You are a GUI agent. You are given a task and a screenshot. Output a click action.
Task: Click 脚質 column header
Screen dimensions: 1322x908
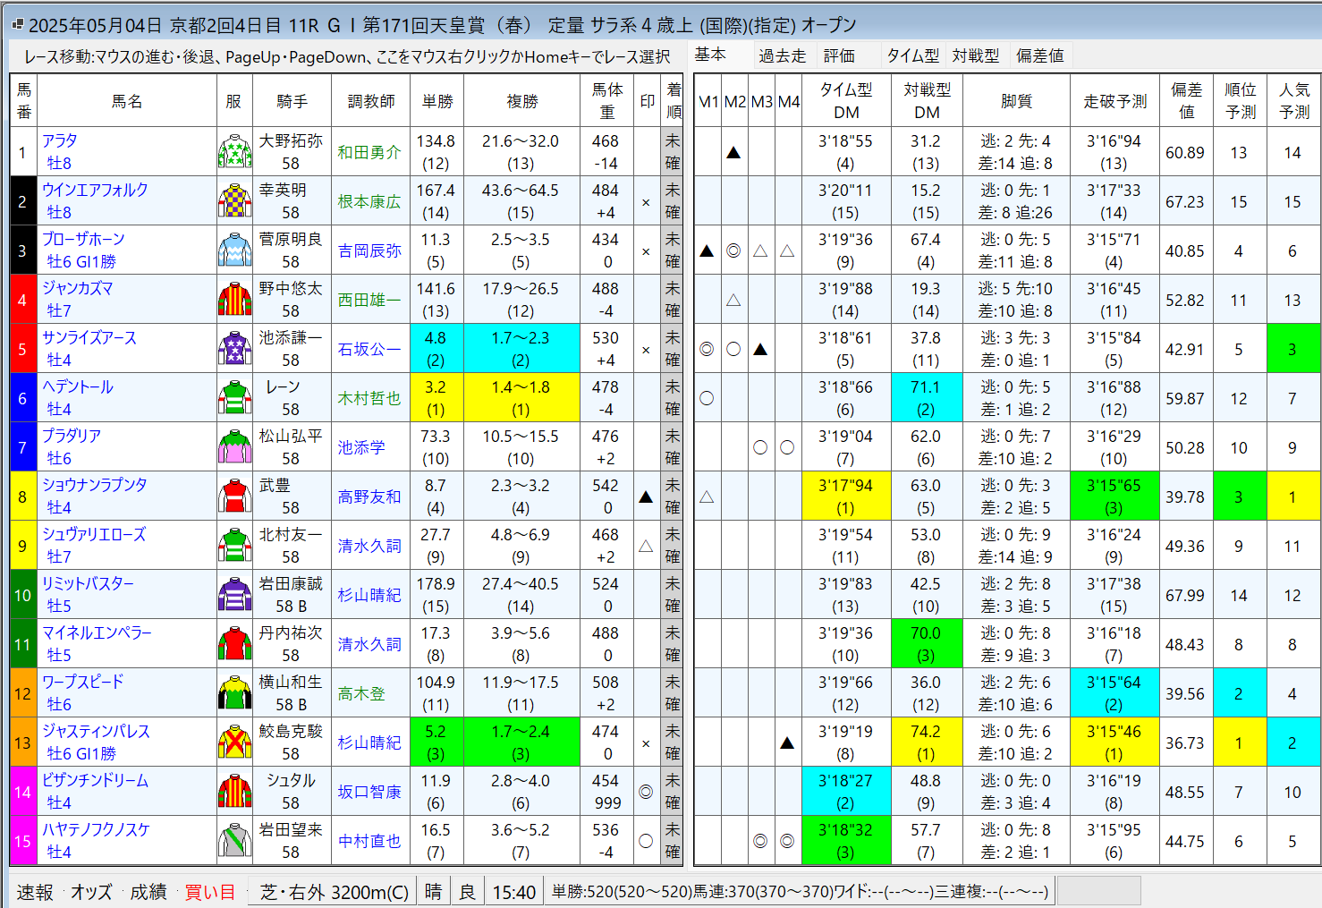click(x=1016, y=101)
